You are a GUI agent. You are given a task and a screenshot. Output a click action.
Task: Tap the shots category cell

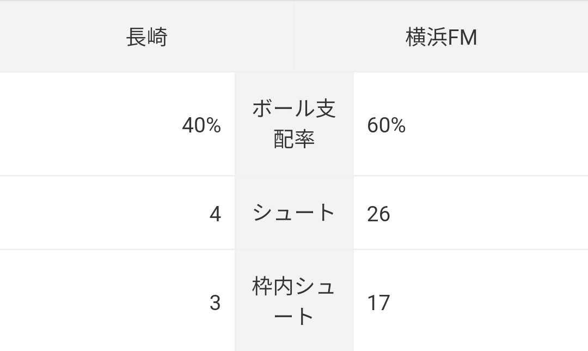[294, 213]
